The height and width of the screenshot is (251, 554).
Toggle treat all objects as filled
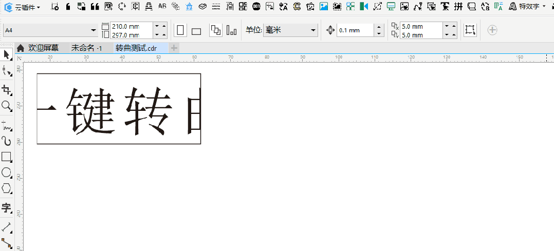coord(470,30)
